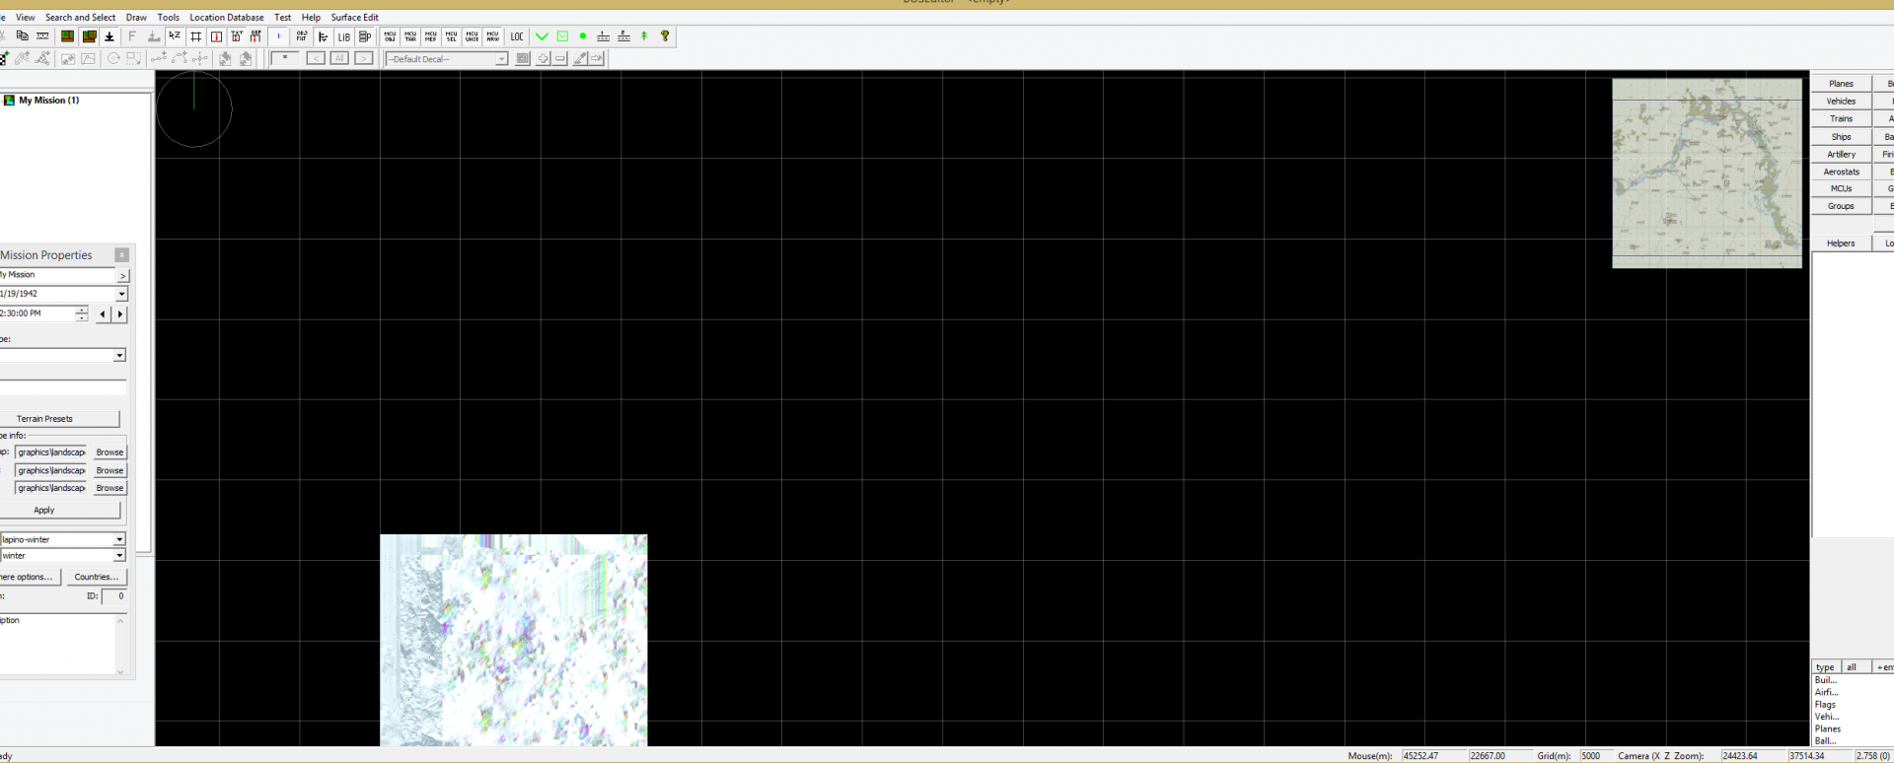1894x763 pixels.
Task: Click the green dot toolbar icon
Action: point(583,36)
